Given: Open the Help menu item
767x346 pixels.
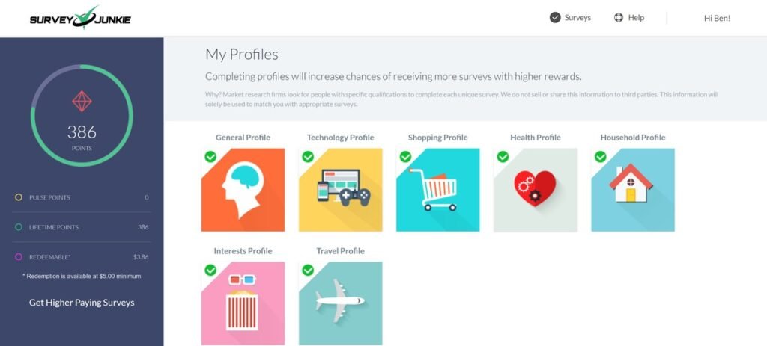Looking at the screenshot, I should 629,18.
